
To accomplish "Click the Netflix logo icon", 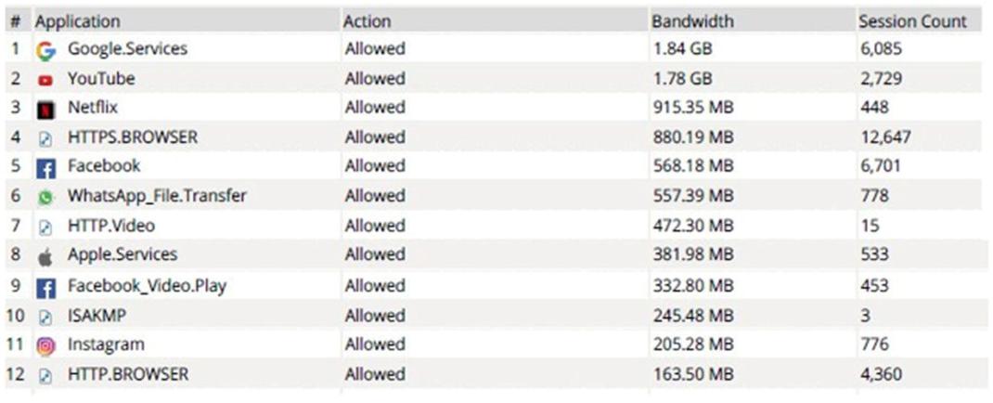I will [45, 109].
